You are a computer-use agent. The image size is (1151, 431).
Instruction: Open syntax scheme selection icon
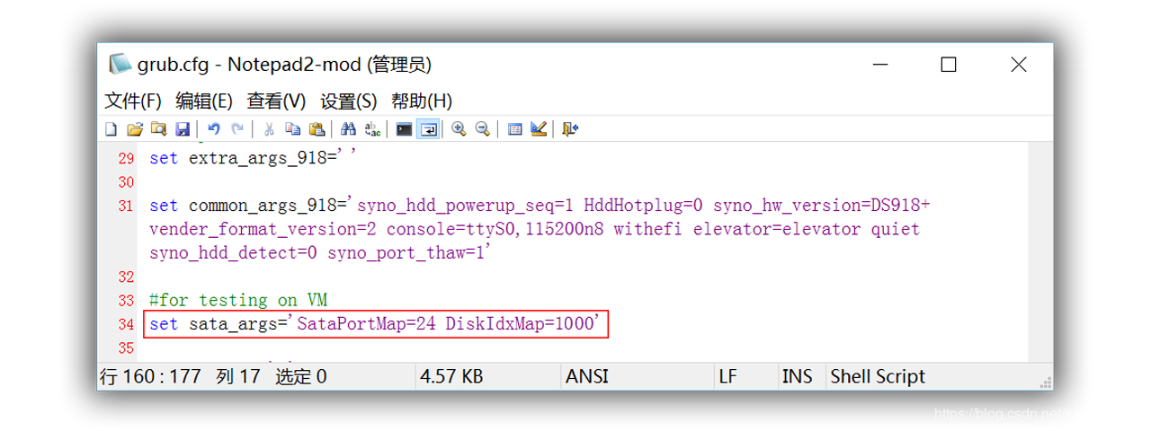[x=514, y=129]
